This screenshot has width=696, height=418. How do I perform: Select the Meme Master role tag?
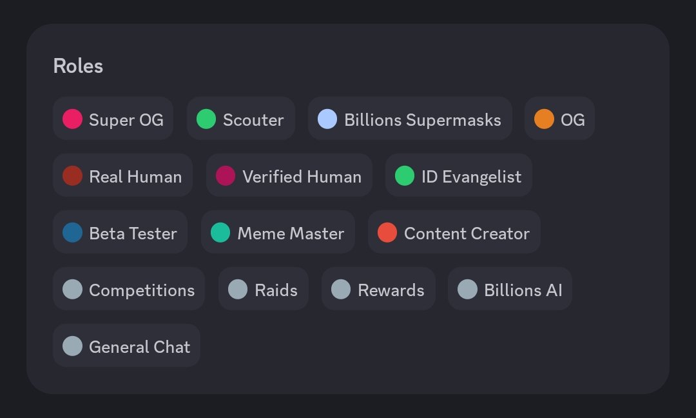pyautogui.click(x=278, y=232)
